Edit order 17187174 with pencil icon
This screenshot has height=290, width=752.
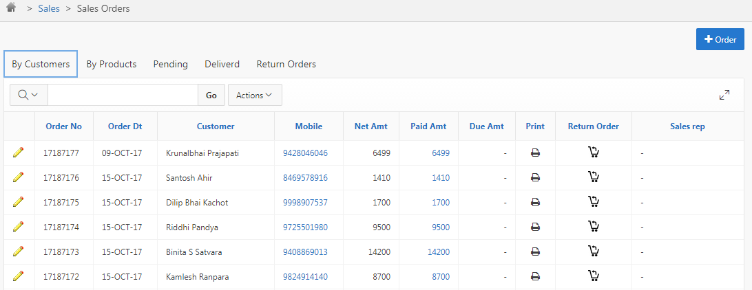point(18,227)
